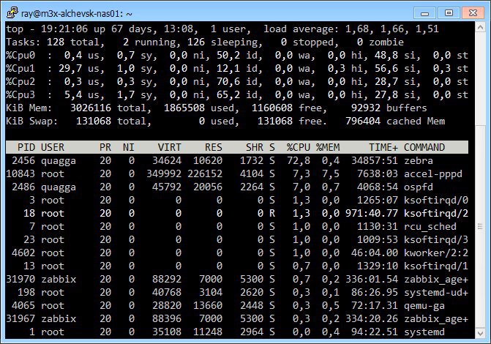
Task: Click the KiB Mem label
Action: click(x=29, y=108)
